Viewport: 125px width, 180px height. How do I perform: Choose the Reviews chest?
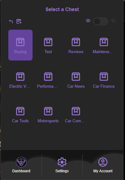pyautogui.click(x=76, y=45)
